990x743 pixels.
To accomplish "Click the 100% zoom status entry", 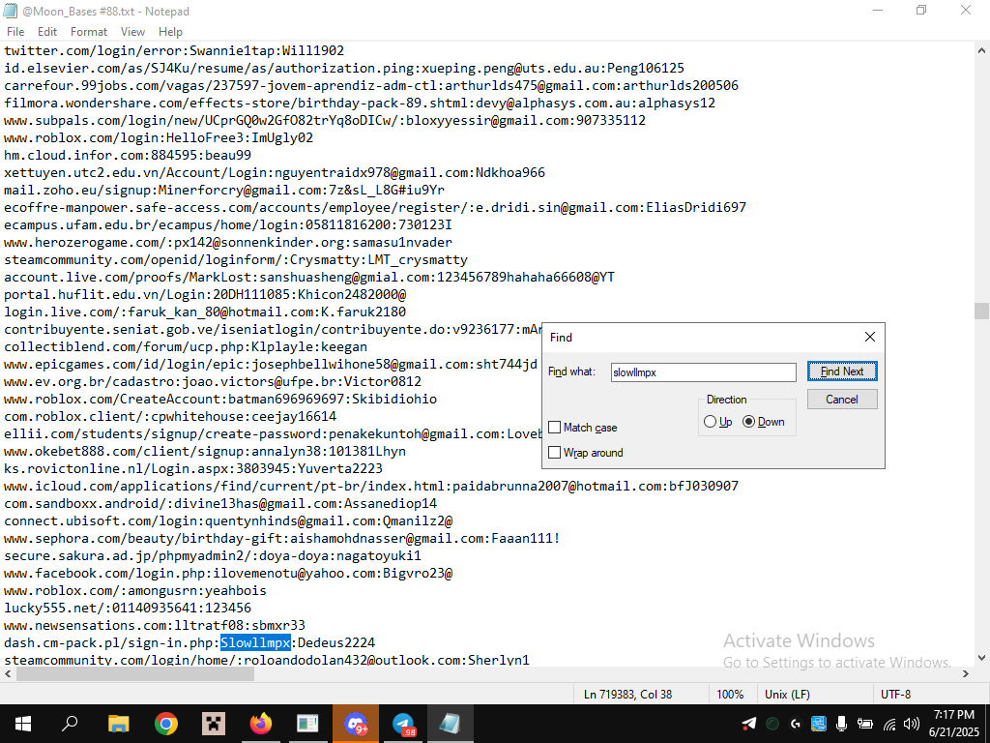I will [730, 695].
